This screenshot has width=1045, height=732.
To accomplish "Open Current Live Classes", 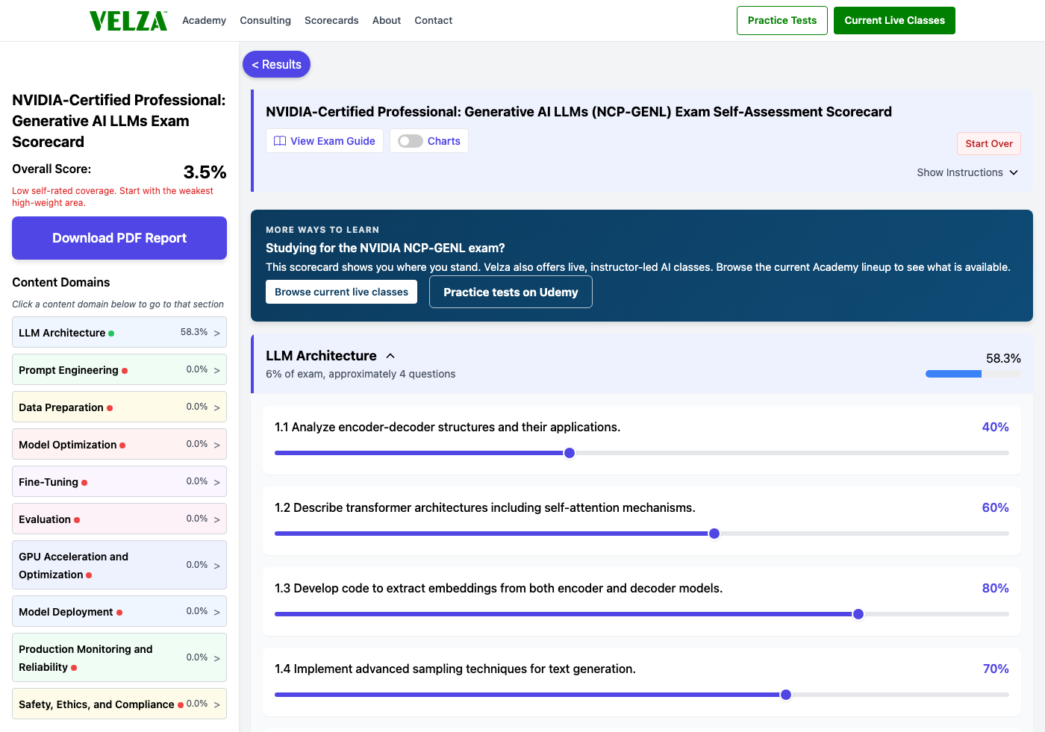I will pos(894,20).
